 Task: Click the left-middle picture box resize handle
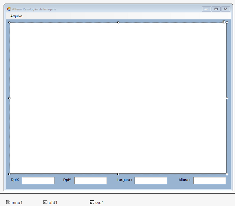[x=9, y=98]
